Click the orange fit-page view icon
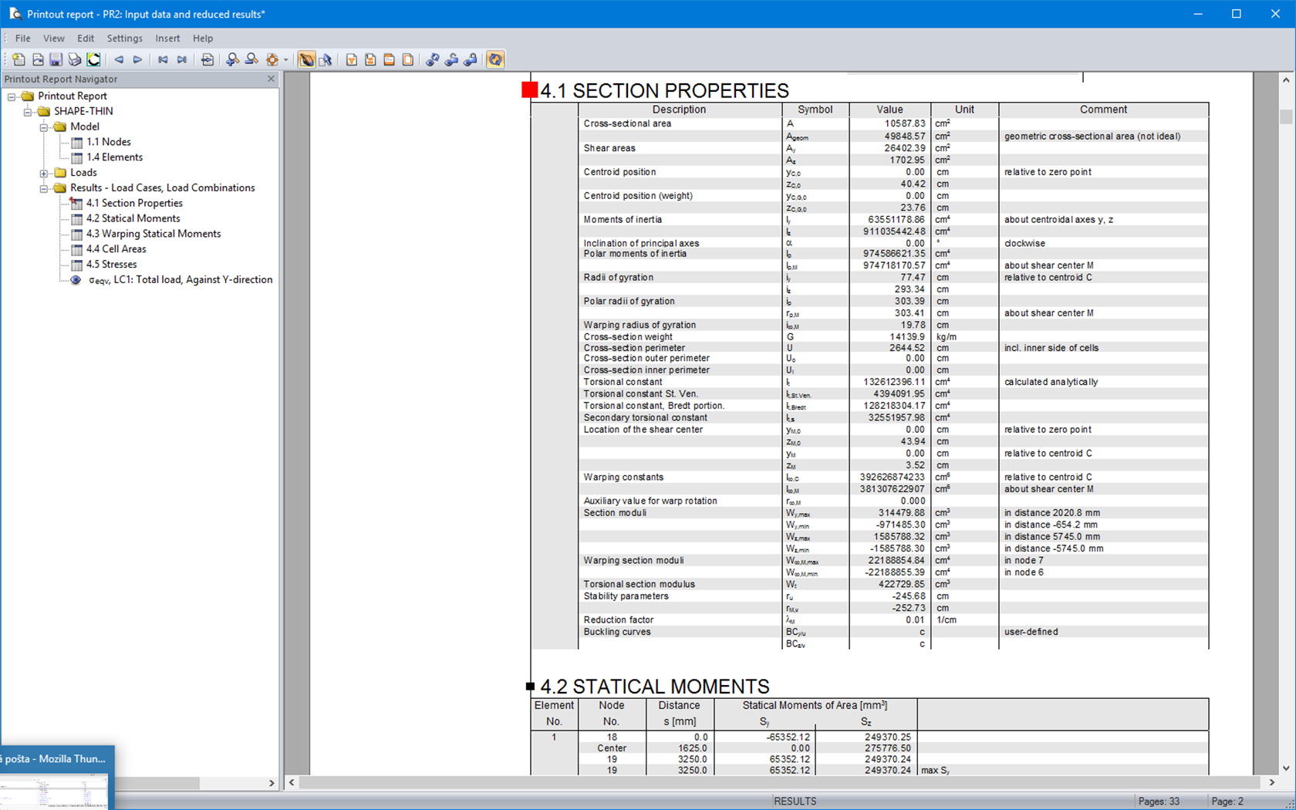This screenshot has height=810, width=1296. [272, 59]
